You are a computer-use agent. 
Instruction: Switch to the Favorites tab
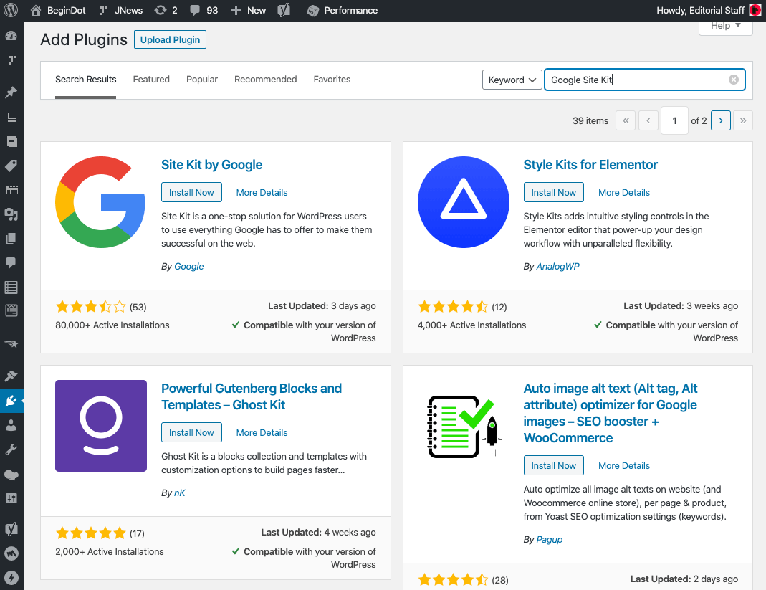(x=332, y=79)
